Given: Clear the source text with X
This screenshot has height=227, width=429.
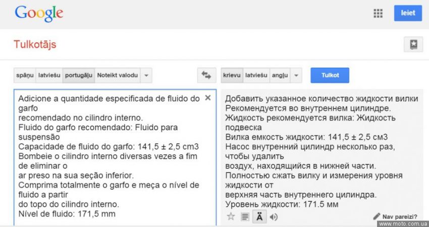Looking at the screenshot, I should tap(208, 98).
